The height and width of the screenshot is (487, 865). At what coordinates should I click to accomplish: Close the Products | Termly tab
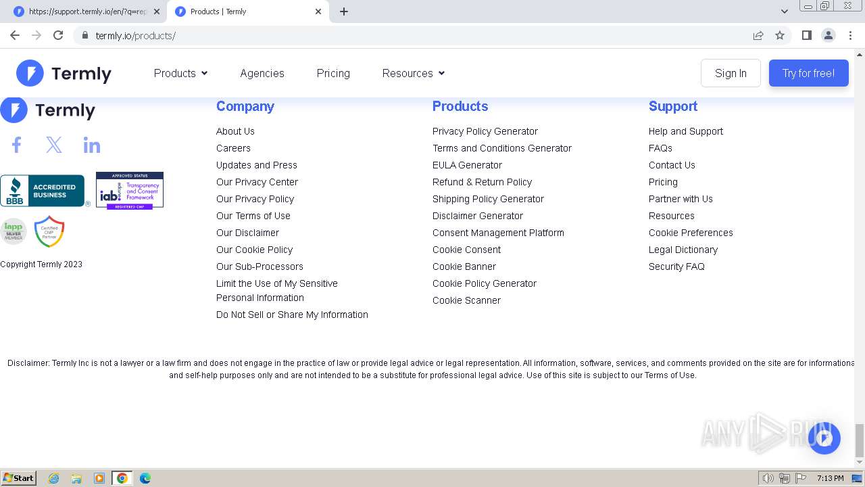pyautogui.click(x=318, y=11)
